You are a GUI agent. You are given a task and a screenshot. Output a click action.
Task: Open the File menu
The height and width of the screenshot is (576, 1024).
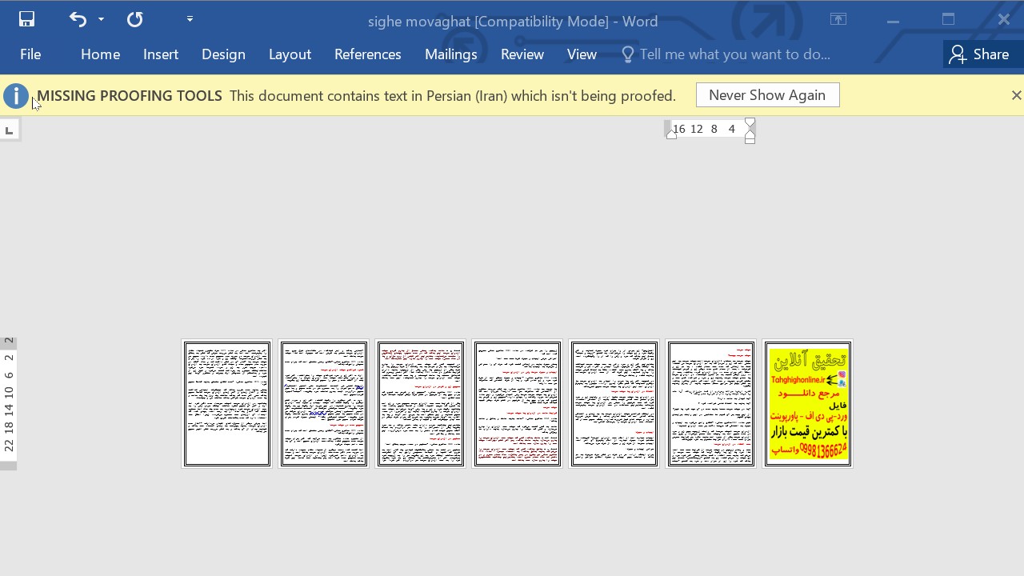[x=30, y=54]
